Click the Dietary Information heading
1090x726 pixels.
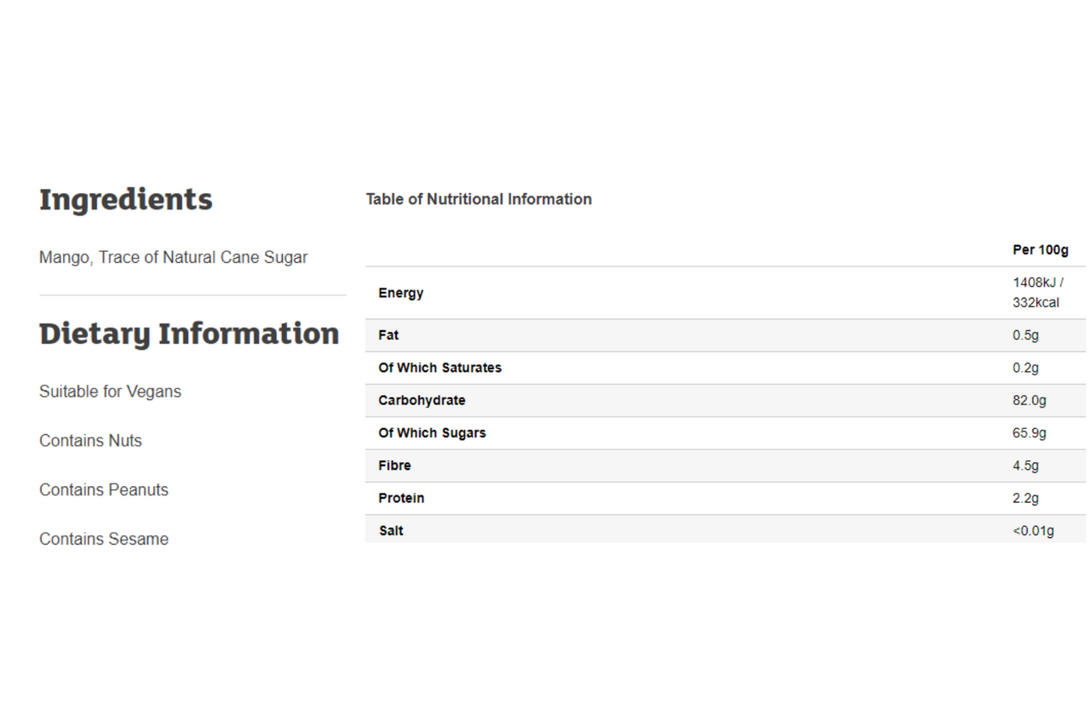click(x=189, y=333)
